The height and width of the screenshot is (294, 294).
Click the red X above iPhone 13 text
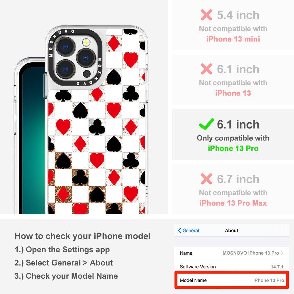click(x=206, y=69)
